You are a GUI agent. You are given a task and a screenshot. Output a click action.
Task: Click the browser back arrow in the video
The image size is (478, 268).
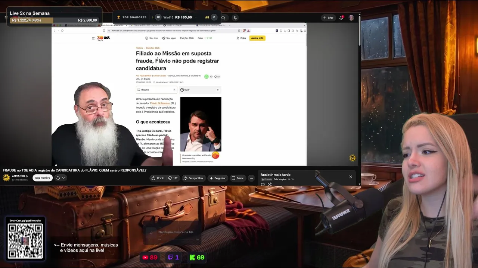point(54,31)
